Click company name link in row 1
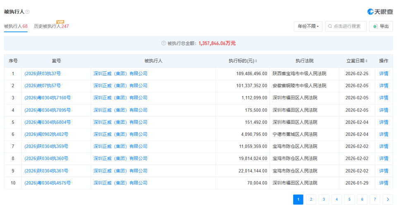Screen dimensions: 397x213 coord(120,73)
